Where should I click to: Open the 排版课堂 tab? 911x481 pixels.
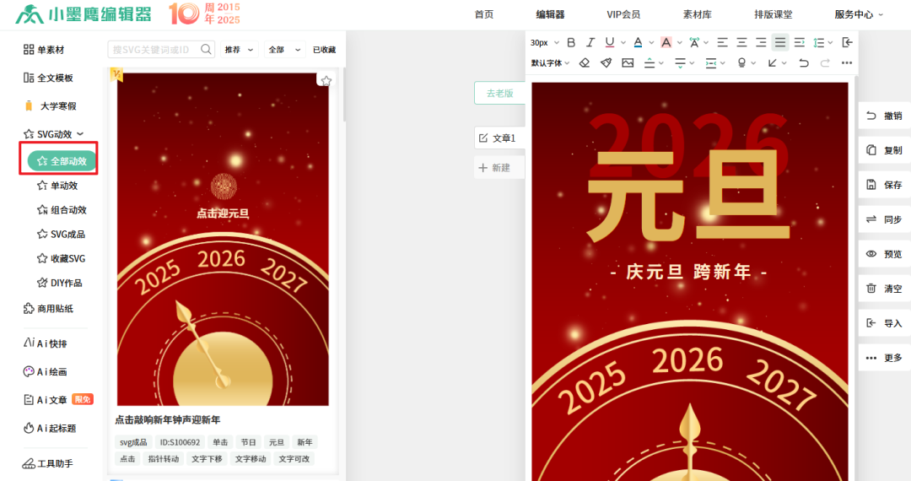[774, 14]
